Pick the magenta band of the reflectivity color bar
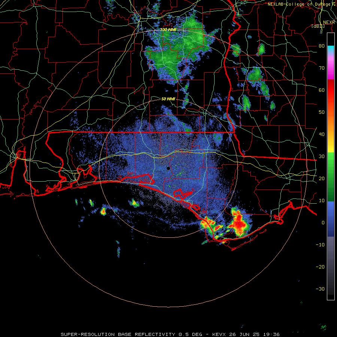Screen dimensions: 337x337 click(x=331, y=68)
